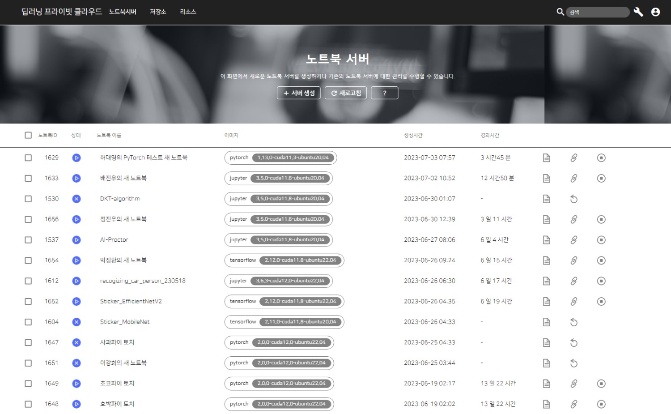671x414 pixels.
Task: Click the 12 시간50 분 elapsed time
Action: click(497, 178)
